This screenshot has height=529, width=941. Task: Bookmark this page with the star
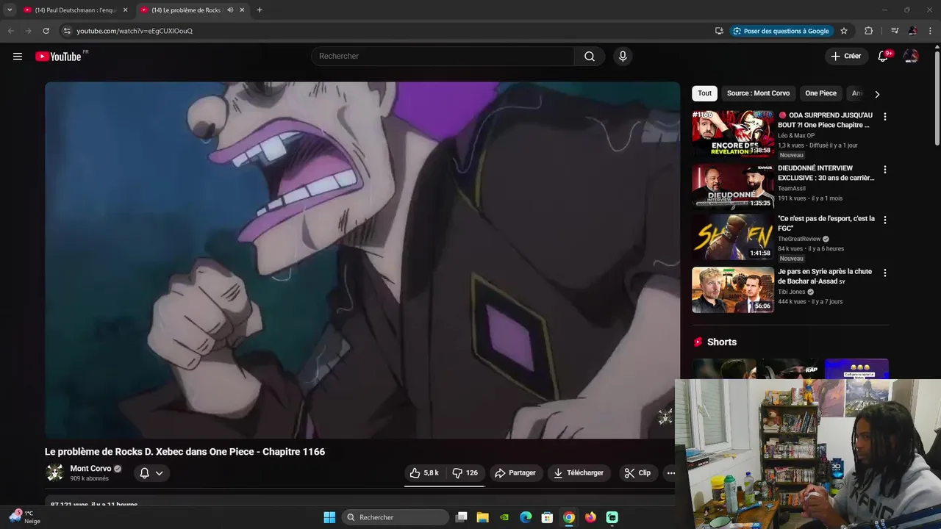(x=844, y=31)
